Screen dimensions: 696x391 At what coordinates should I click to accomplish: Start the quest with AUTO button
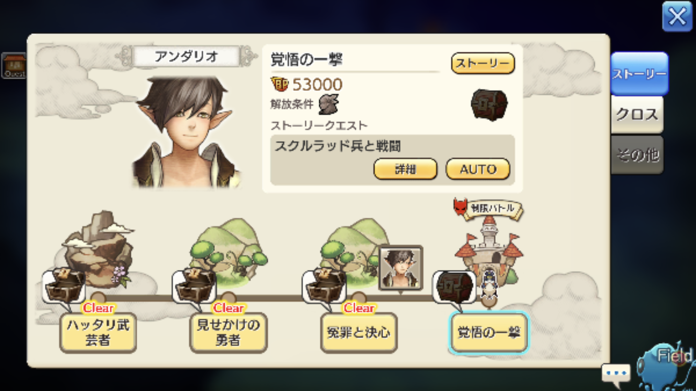478,169
